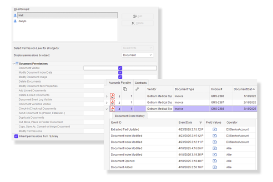Click DXServiceAccount operator for Extracted Text Updated
273x182 pixels.
[238, 129]
